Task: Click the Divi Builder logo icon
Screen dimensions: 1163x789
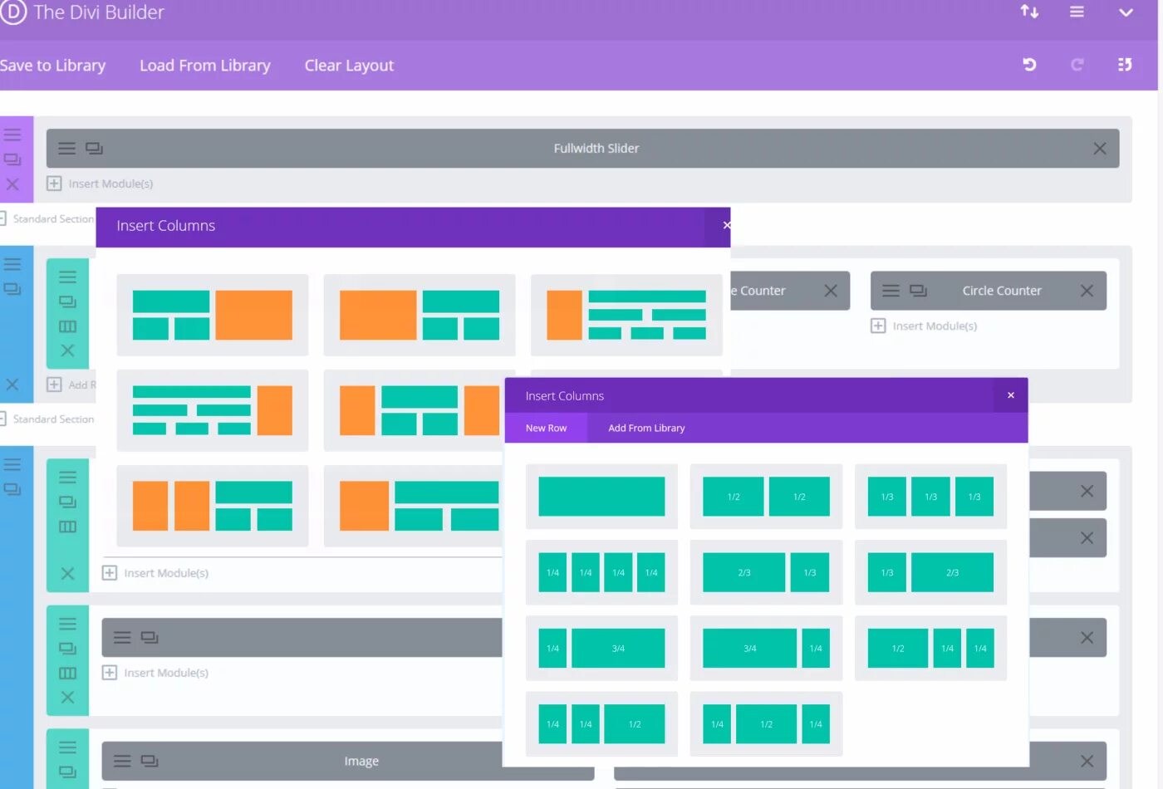Action: coord(12,12)
